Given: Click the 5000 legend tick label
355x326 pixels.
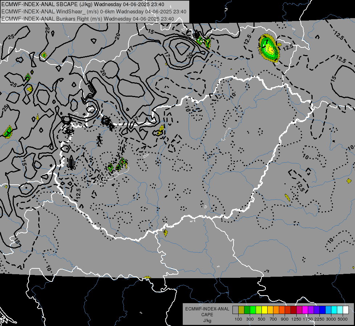Looking at the screenshot, I should (343, 319).
